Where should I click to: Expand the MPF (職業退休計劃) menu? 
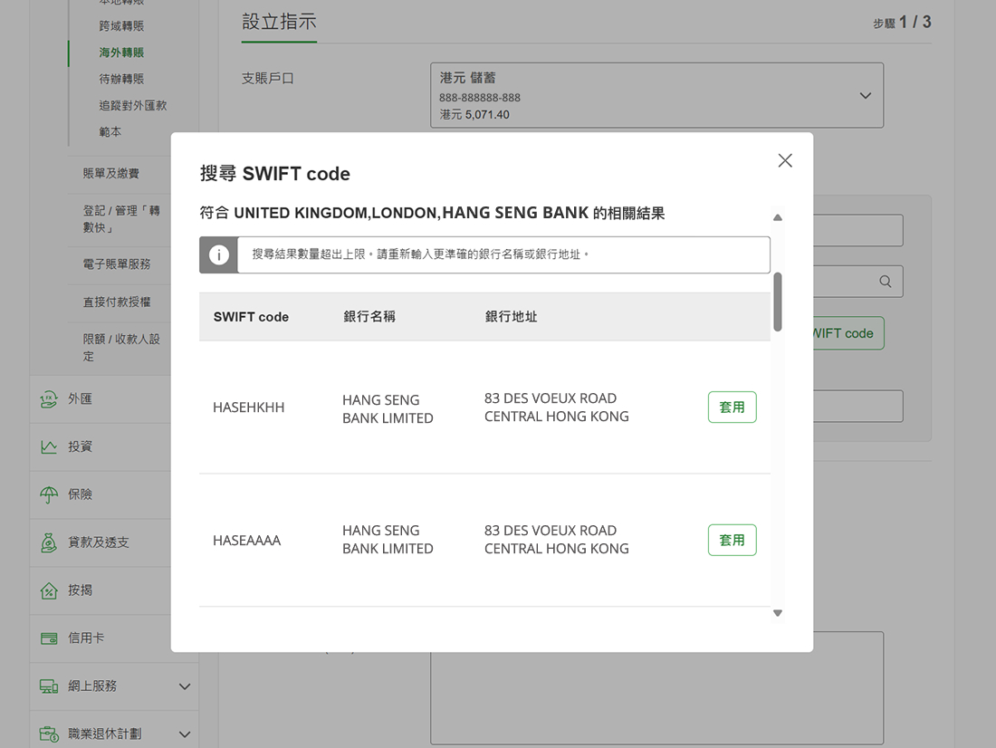185,734
